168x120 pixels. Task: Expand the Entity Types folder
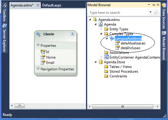(101, 29)
